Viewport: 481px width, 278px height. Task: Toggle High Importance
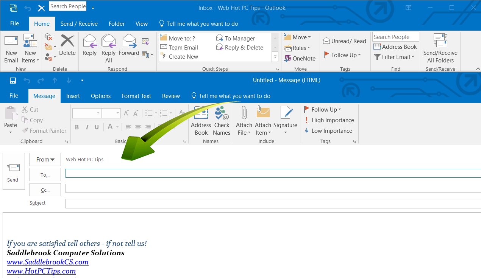click(x=329, y=120)
